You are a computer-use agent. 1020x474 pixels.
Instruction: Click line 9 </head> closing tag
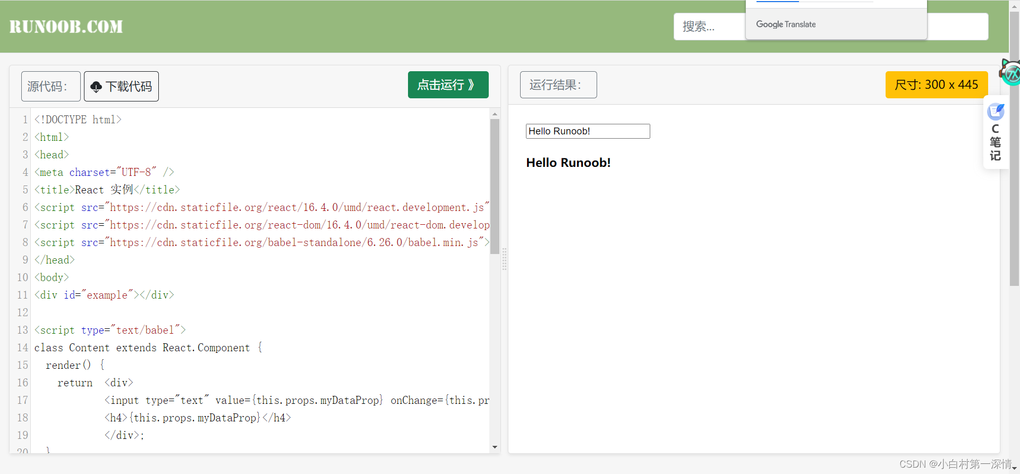coord(55,260)
